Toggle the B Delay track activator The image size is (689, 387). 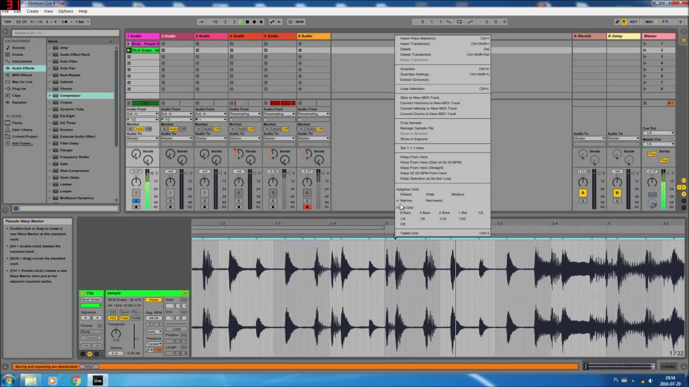[617, 193]
